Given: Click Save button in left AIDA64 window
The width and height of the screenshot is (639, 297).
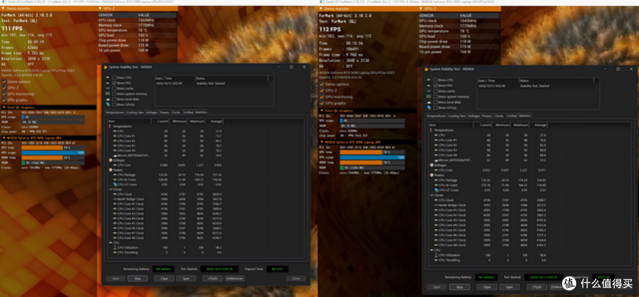Looking at the screenshot, I should (x=186, y=279).
